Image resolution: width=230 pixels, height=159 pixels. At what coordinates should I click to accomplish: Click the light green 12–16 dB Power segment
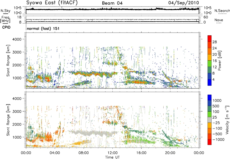(x=210, y=64)
